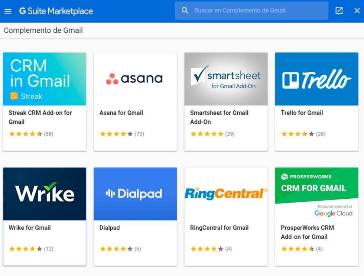Click the Asana for Gmail star rating
The image size is (364, 276).
tap(116, 134)
